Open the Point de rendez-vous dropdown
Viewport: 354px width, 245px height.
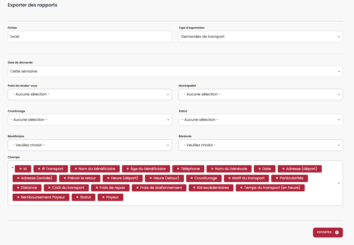click(x=90, y=94)
